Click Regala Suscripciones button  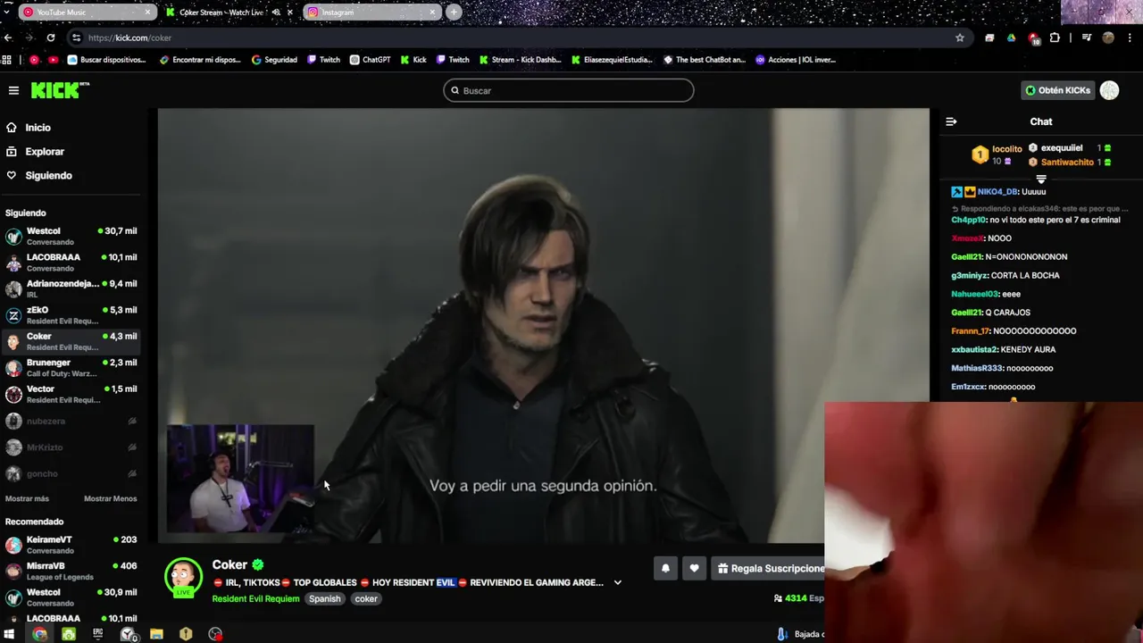(x=770, y=568)
